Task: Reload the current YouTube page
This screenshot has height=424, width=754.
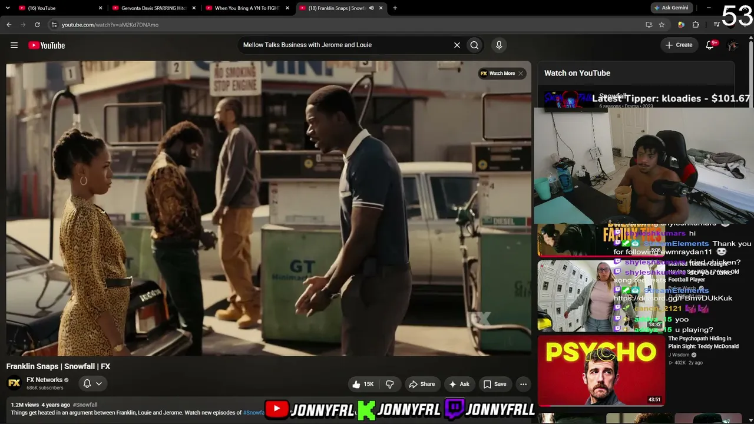Action: coord(37,25)
